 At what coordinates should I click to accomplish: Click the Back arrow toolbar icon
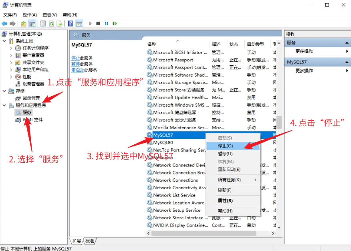(x=4, y=24)
